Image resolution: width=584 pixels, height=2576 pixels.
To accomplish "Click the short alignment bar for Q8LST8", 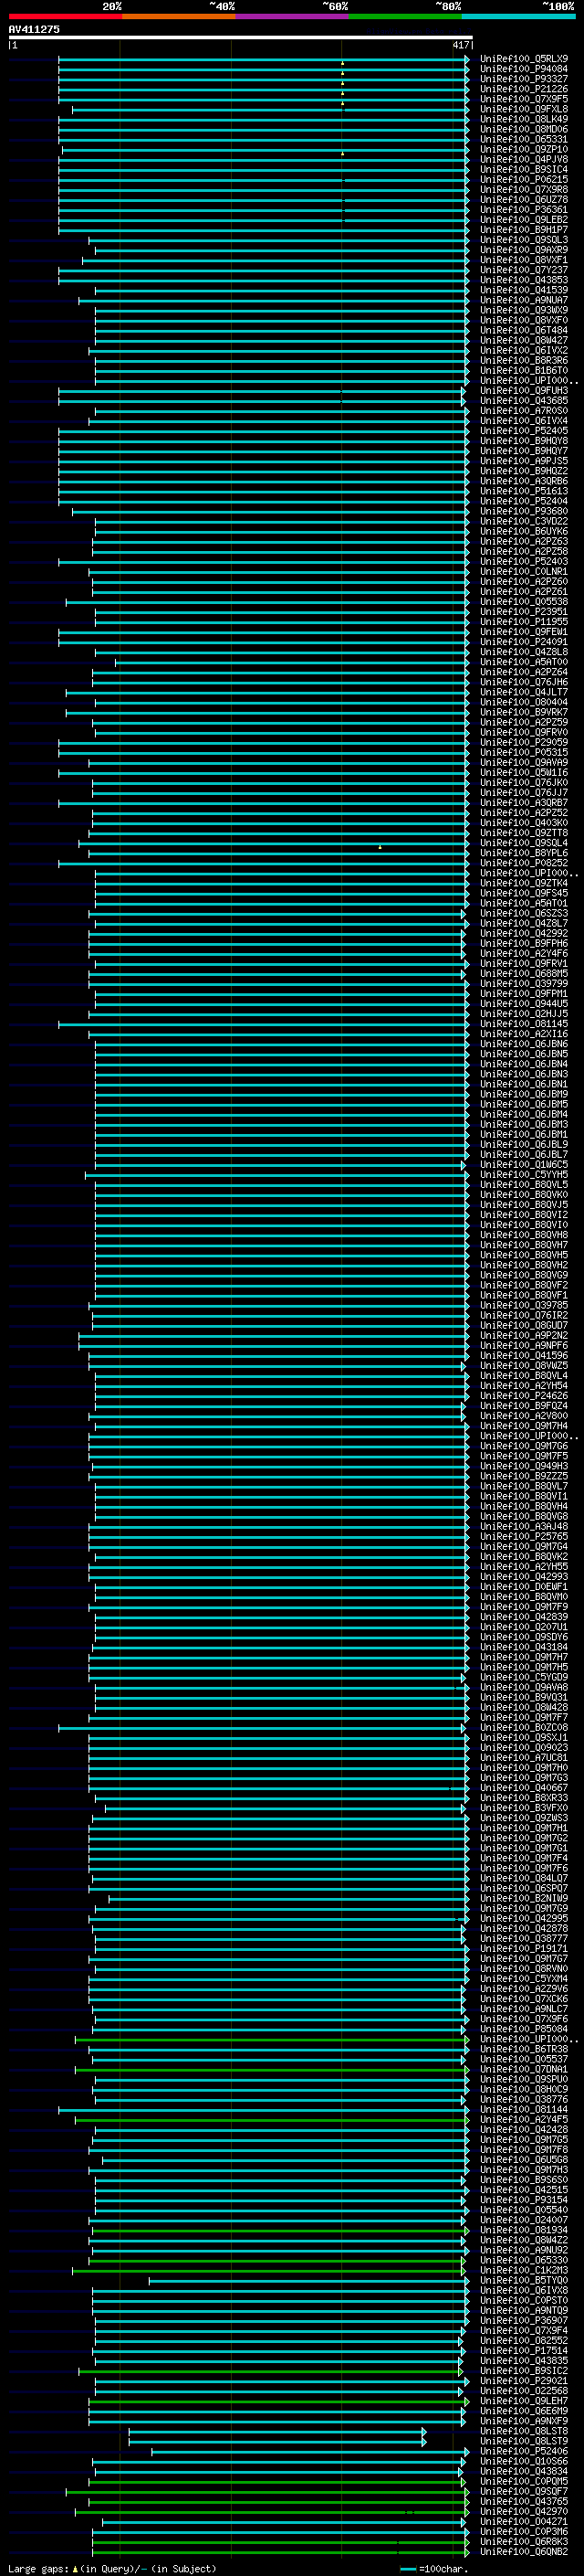I will click(277, 2431).
